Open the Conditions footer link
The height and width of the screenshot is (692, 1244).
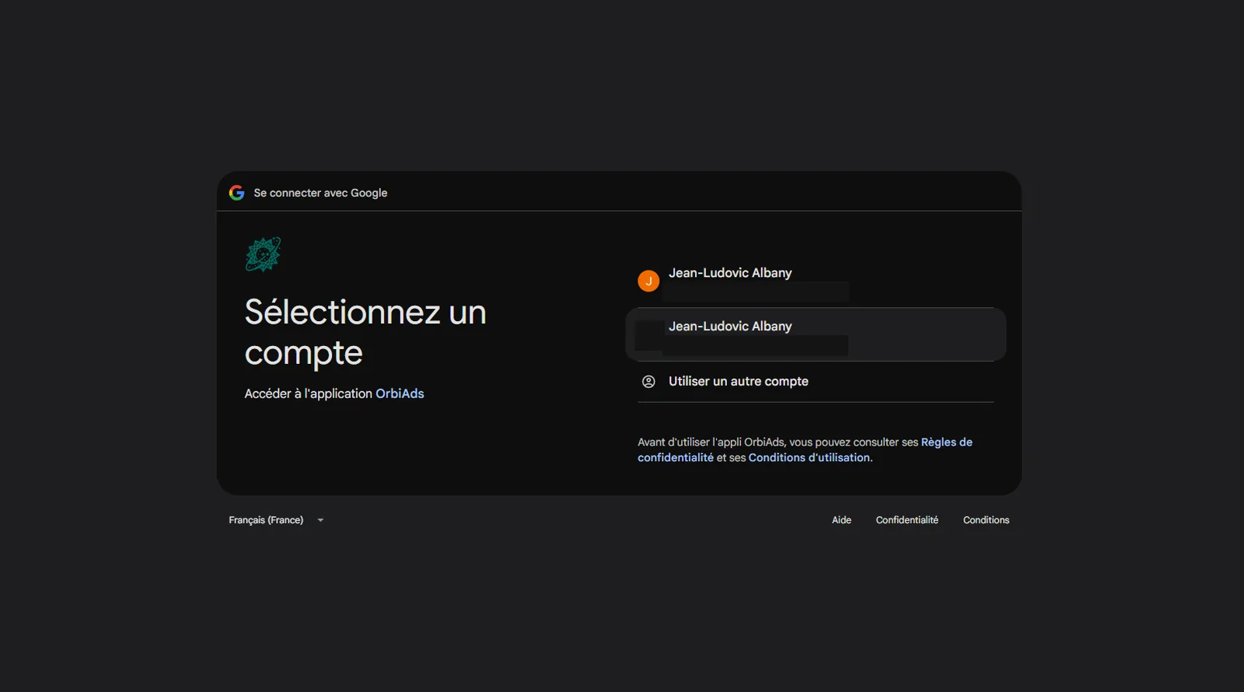(x=986, y=520)
